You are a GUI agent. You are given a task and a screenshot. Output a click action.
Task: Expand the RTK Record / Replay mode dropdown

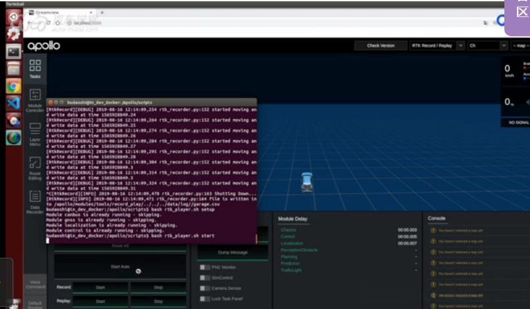(x=436, y=45)
